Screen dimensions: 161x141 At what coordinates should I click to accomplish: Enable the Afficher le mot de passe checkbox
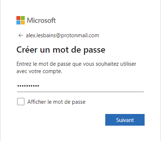(21, 102)
